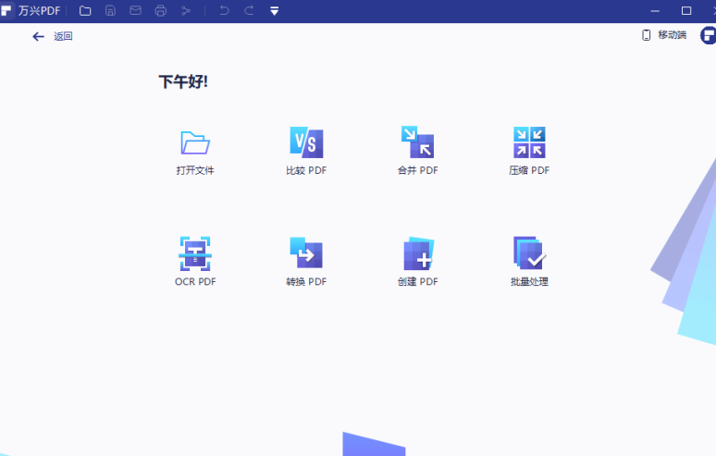Launch the 压缩 PDF compress tool
Screen dimensions: 716x456
(529, 142)
